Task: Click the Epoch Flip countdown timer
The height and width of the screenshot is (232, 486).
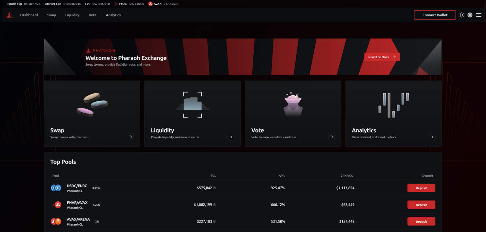Action: coord(32,4)
